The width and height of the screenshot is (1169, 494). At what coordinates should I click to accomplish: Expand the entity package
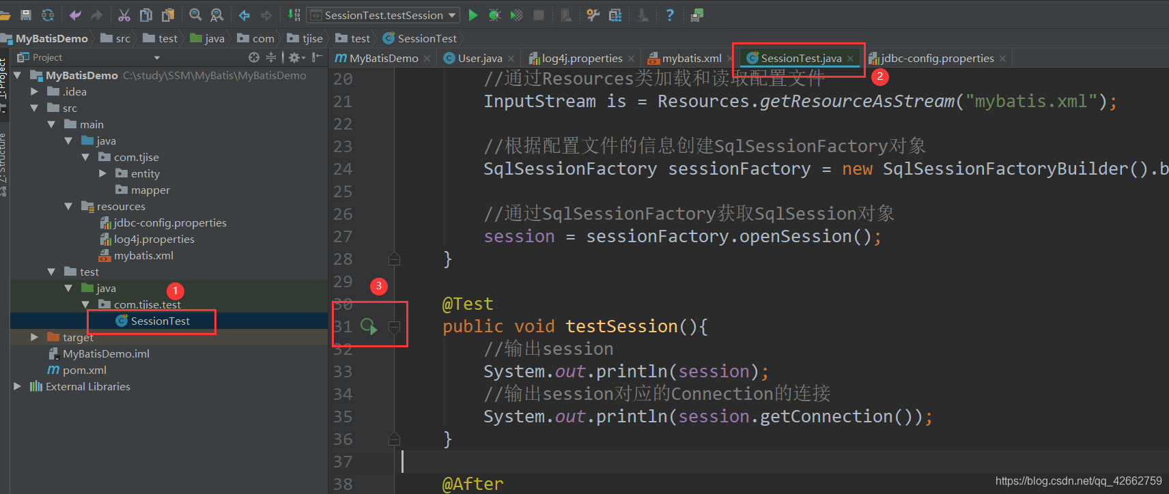point(102,173)
